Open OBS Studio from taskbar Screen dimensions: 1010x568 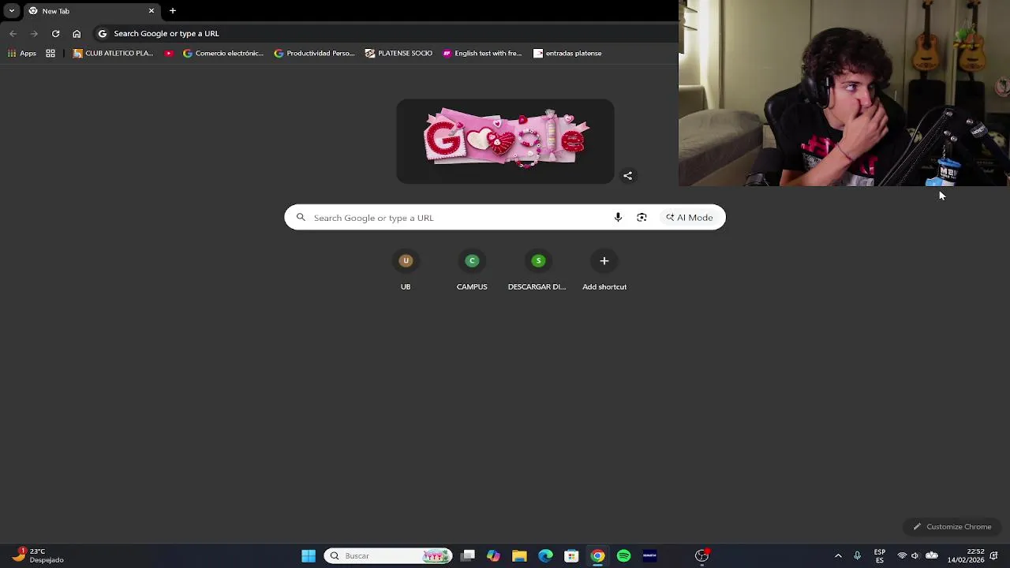click(x=701, y=556)
